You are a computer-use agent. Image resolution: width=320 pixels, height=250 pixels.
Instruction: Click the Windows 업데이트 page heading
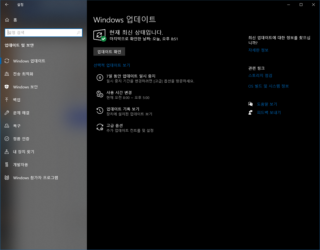click(x=125, y=19)
